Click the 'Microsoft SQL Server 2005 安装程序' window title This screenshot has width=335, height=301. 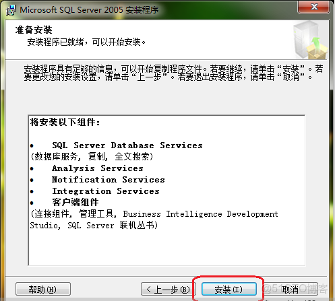[89, 10]
